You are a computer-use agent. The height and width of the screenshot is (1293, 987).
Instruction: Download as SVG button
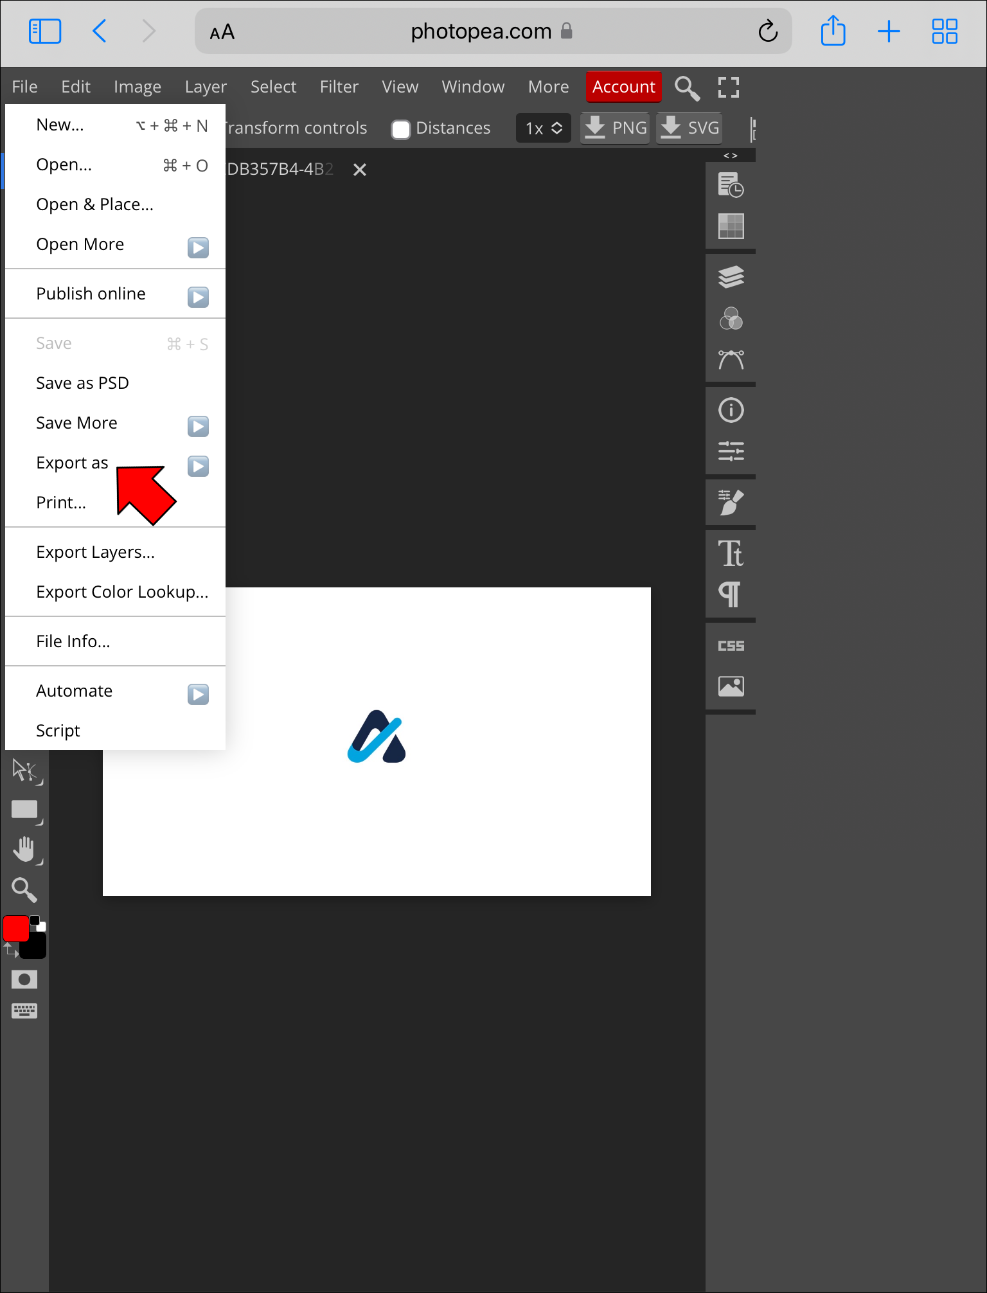pos(689,128)
